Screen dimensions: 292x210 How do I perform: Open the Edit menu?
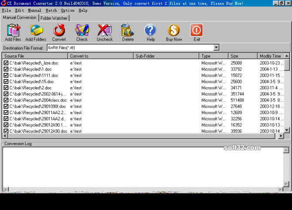pos(19,10)
